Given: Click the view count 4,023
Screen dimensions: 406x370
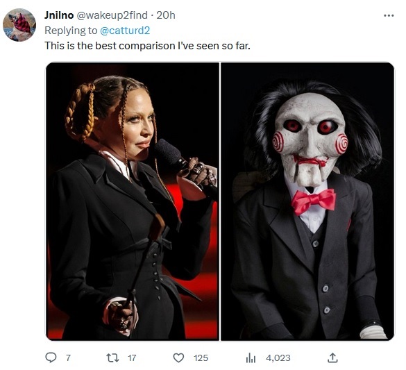Looking at the screenshot, I should (x=278, y=358).
